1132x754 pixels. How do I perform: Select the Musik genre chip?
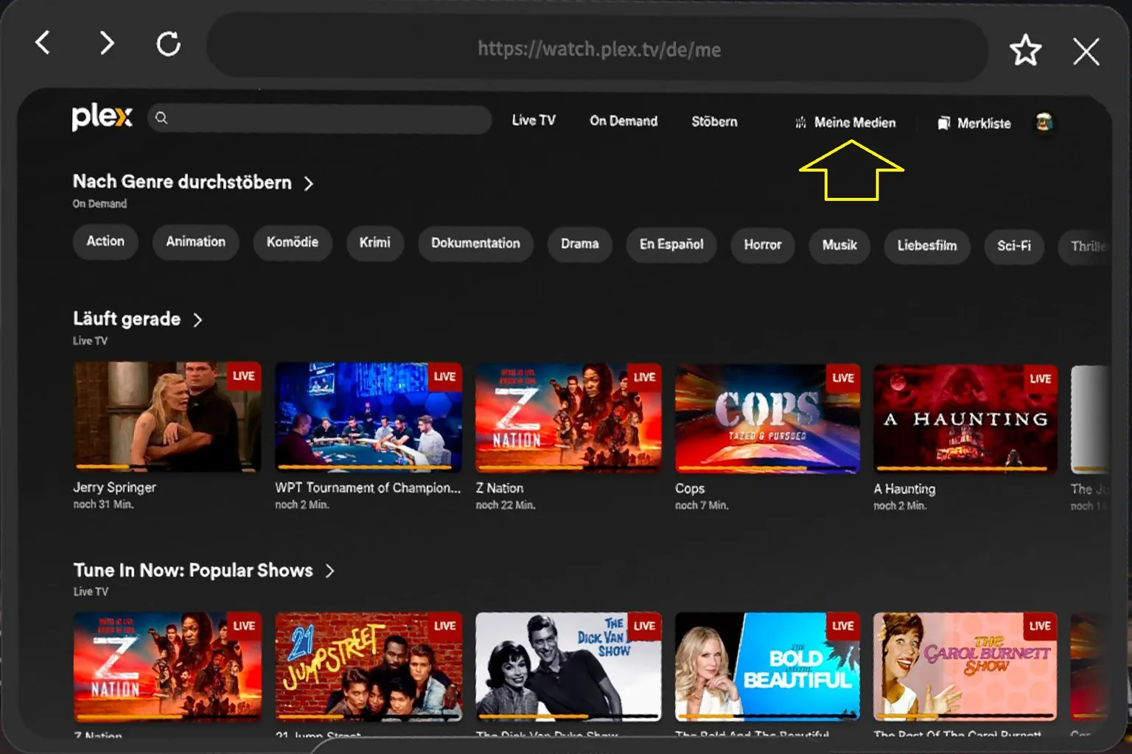point(839,245)
